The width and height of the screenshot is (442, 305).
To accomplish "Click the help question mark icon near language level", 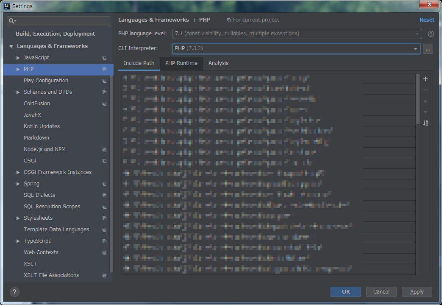I will (431, 34).
